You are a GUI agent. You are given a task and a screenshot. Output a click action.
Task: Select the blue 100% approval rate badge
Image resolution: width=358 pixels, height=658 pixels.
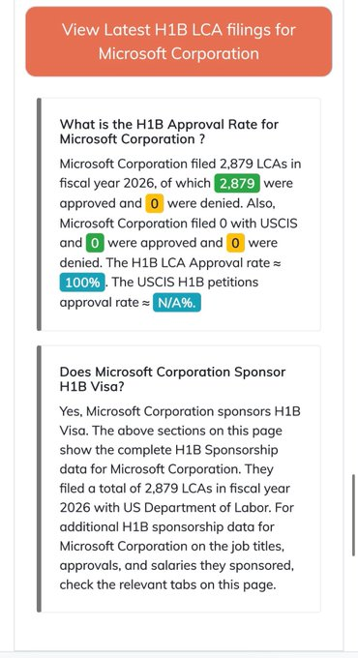point(82,283)
